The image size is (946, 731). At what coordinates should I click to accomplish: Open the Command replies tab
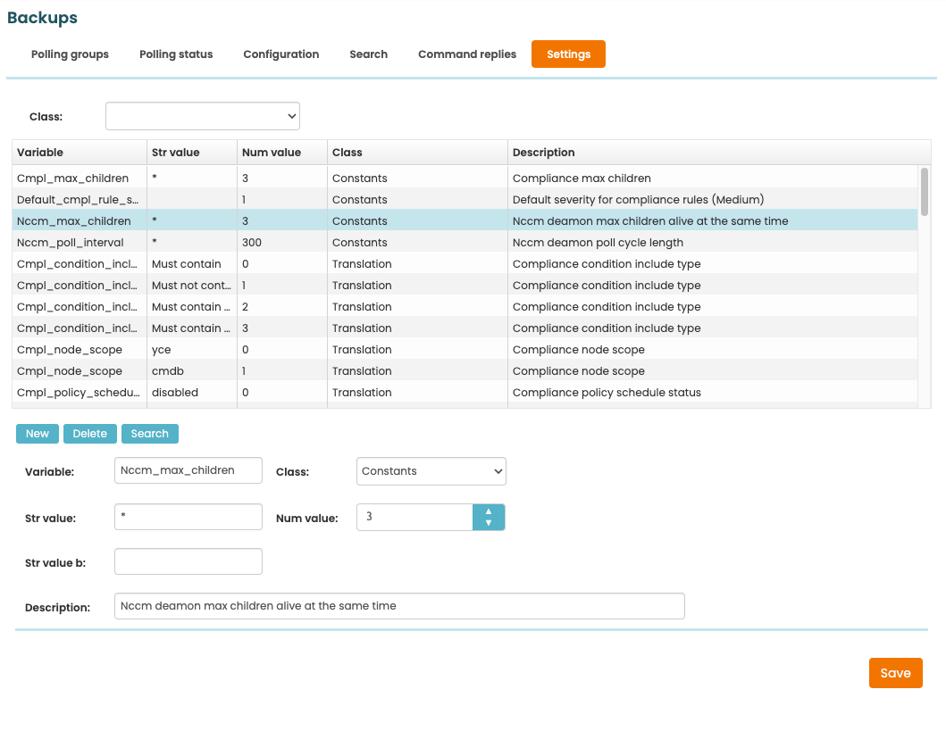click(x=466, y=54)
